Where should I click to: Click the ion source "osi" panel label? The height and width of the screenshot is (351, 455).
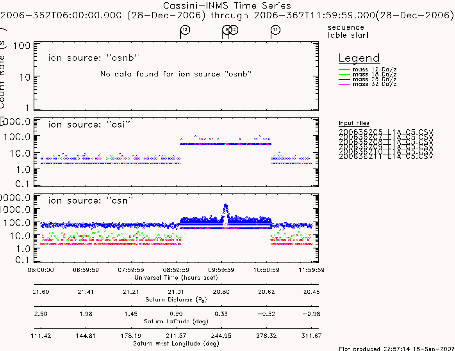tap(89, 125)
